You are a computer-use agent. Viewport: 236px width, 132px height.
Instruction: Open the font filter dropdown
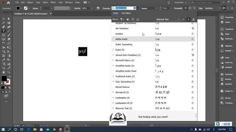tap(122, 19)
